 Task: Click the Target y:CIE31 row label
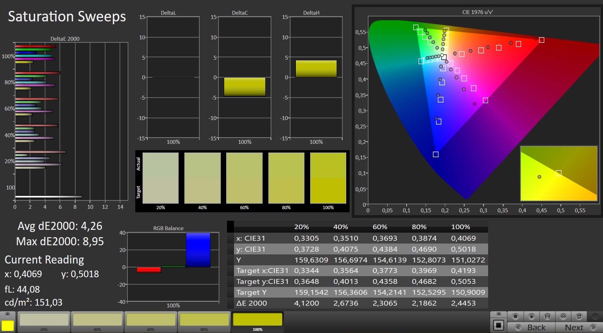(262, 281)
